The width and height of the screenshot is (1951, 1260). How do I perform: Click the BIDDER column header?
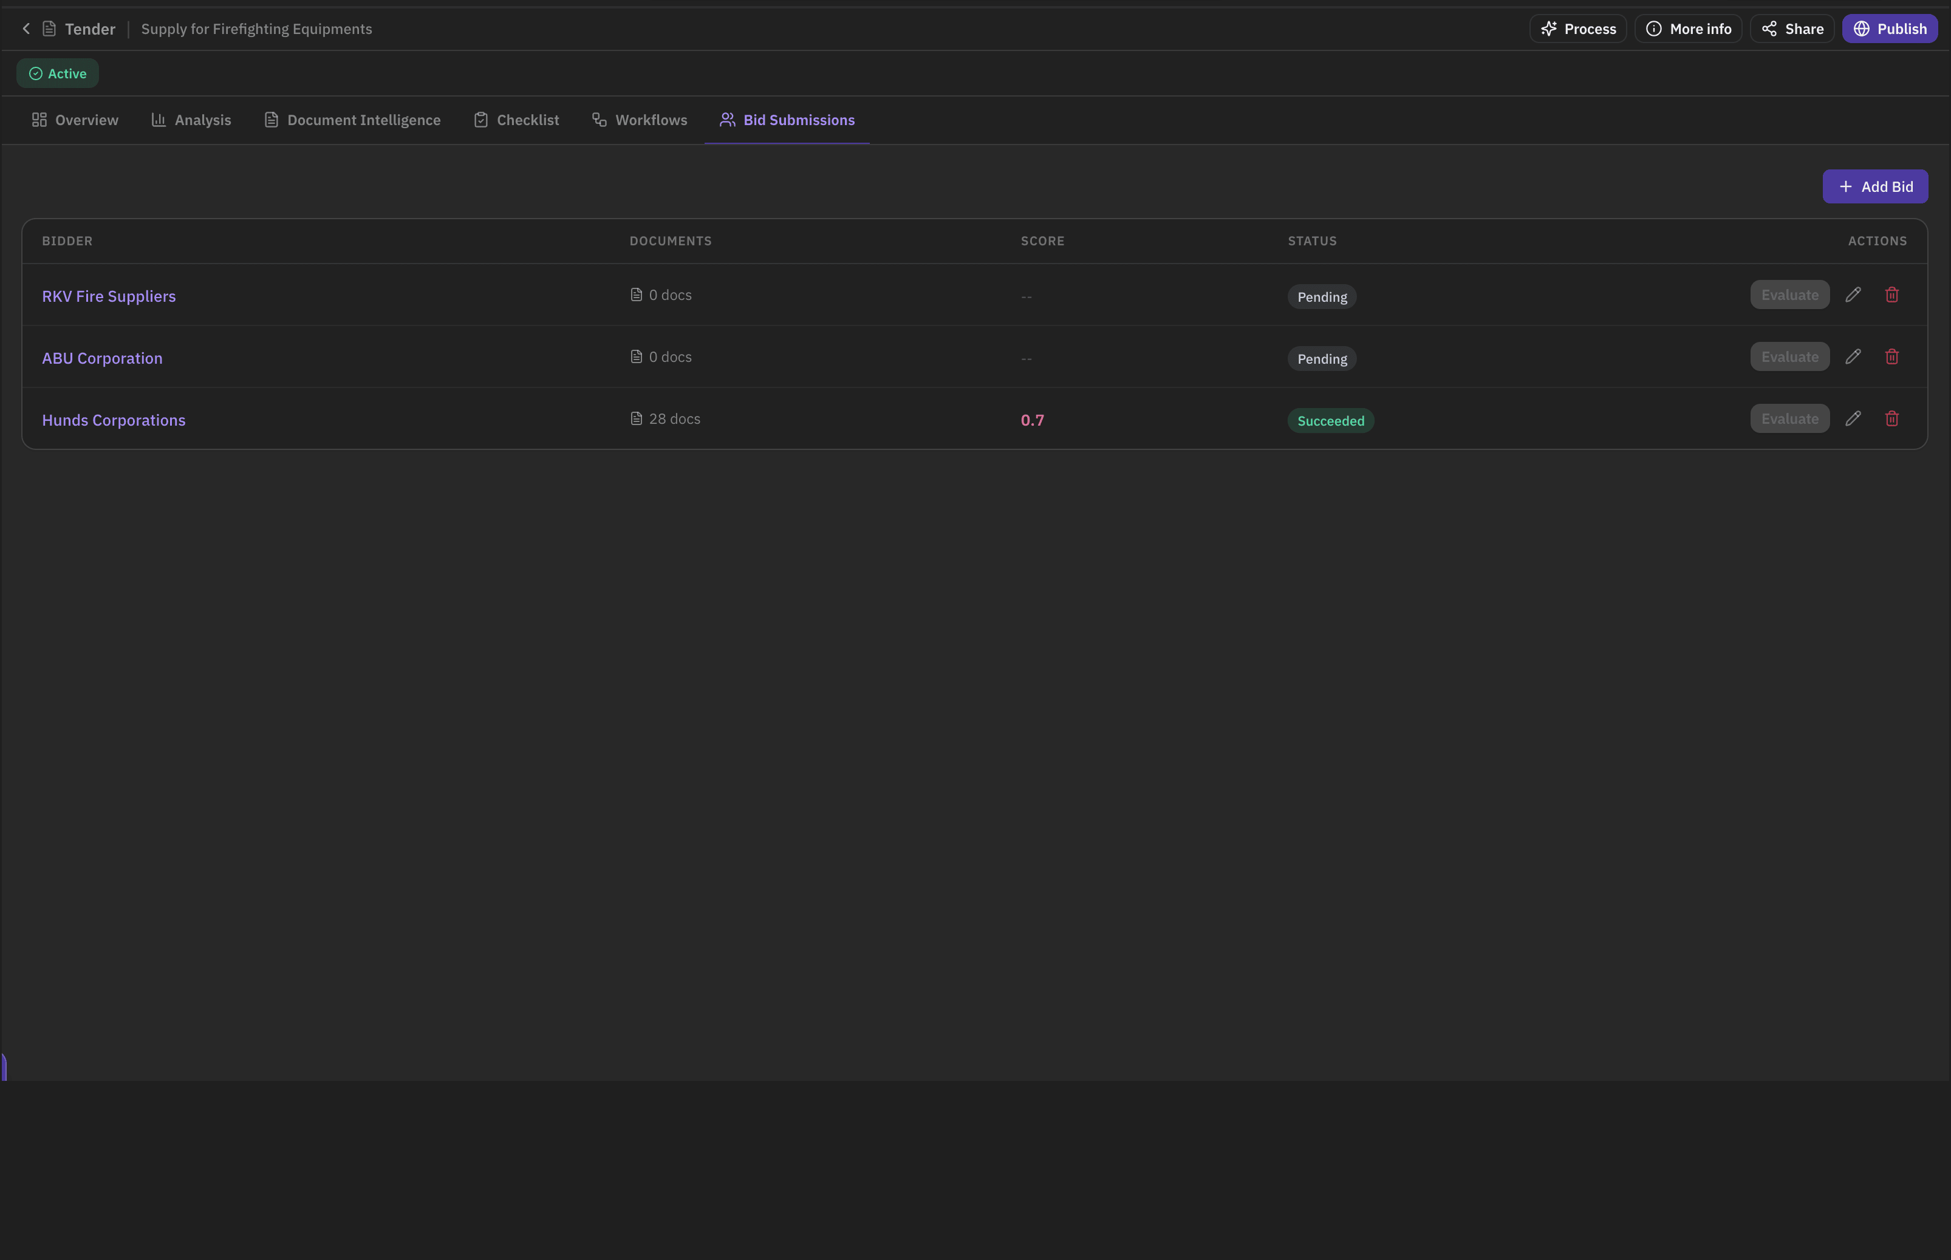pyautogui.click(x=67, y=241)
